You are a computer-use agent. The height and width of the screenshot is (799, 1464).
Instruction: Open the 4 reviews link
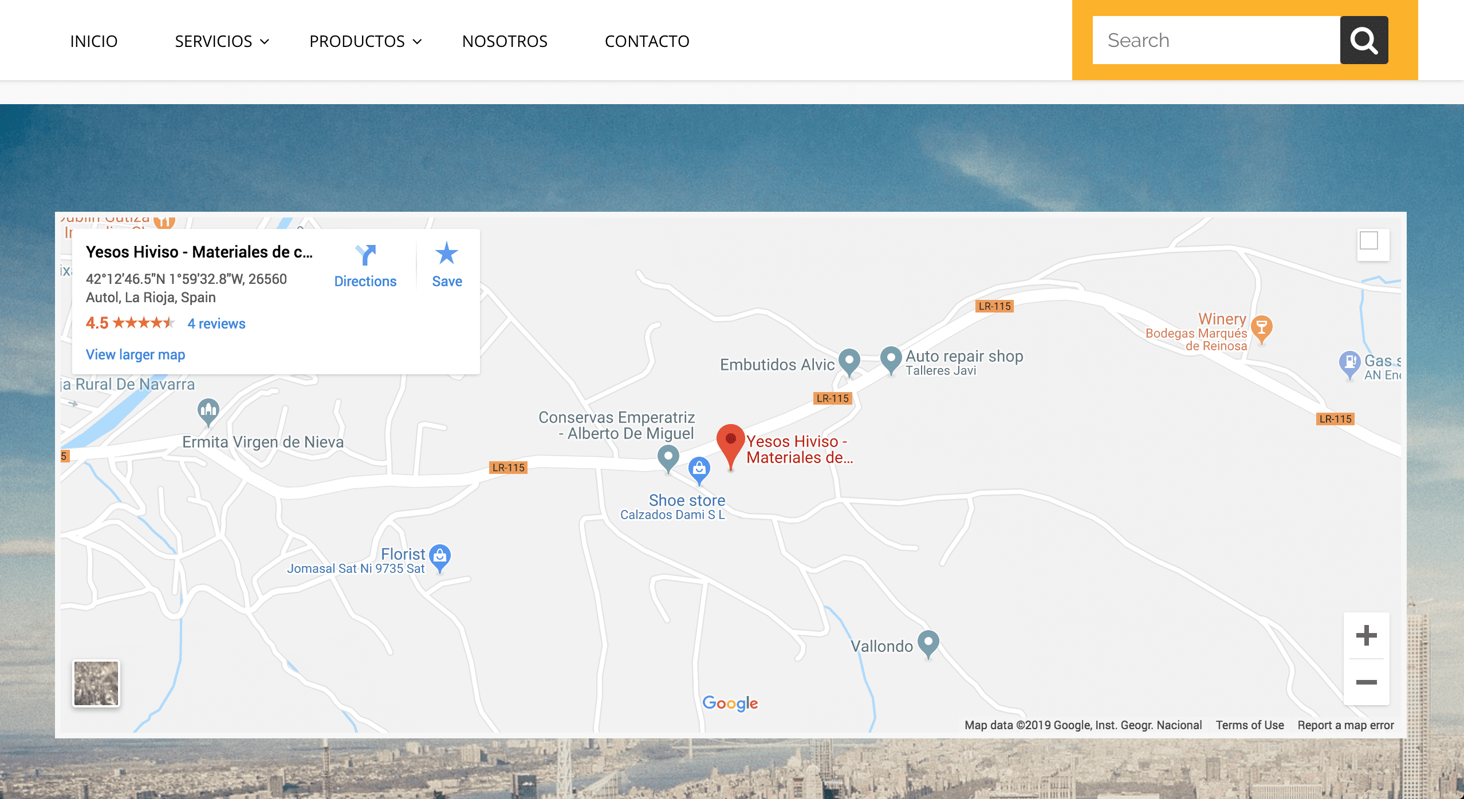click(x=217, y=323)
